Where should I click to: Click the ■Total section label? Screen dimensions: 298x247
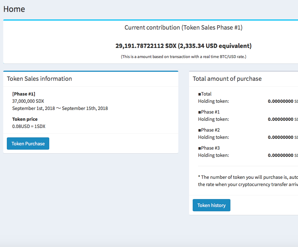[205, 94]
